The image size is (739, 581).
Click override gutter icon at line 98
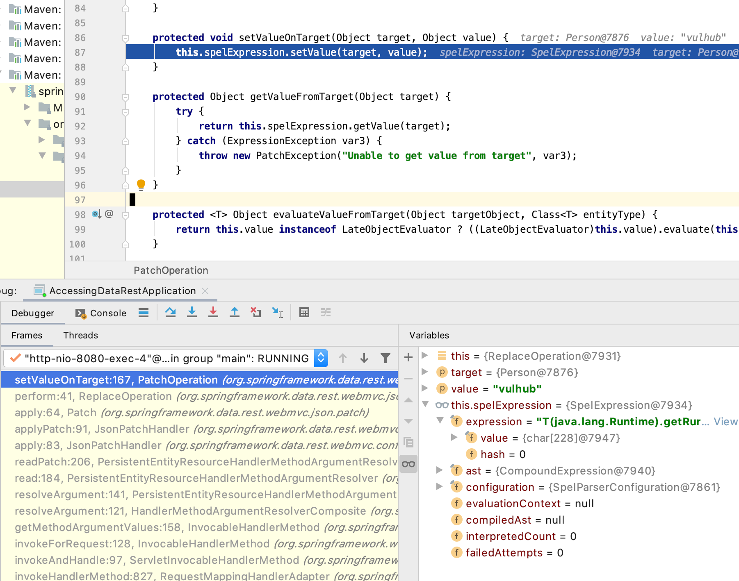97,214
